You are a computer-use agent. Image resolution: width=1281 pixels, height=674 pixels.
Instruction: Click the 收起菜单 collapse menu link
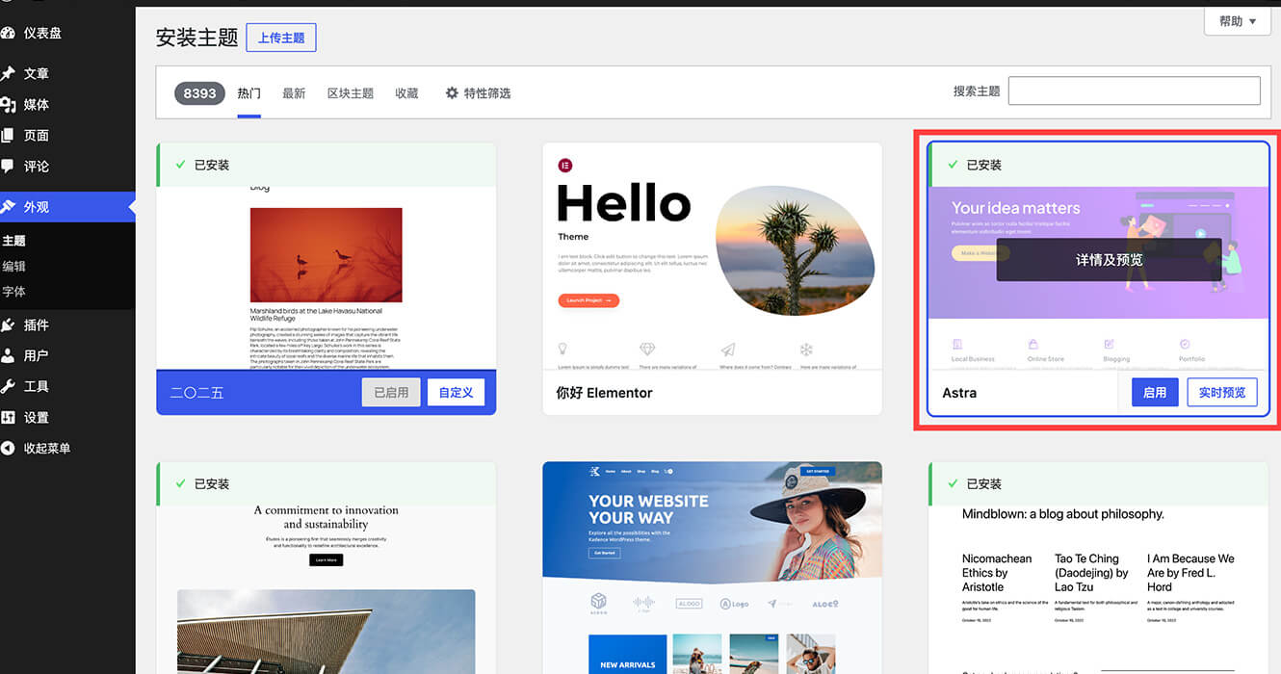coord(47,448)
